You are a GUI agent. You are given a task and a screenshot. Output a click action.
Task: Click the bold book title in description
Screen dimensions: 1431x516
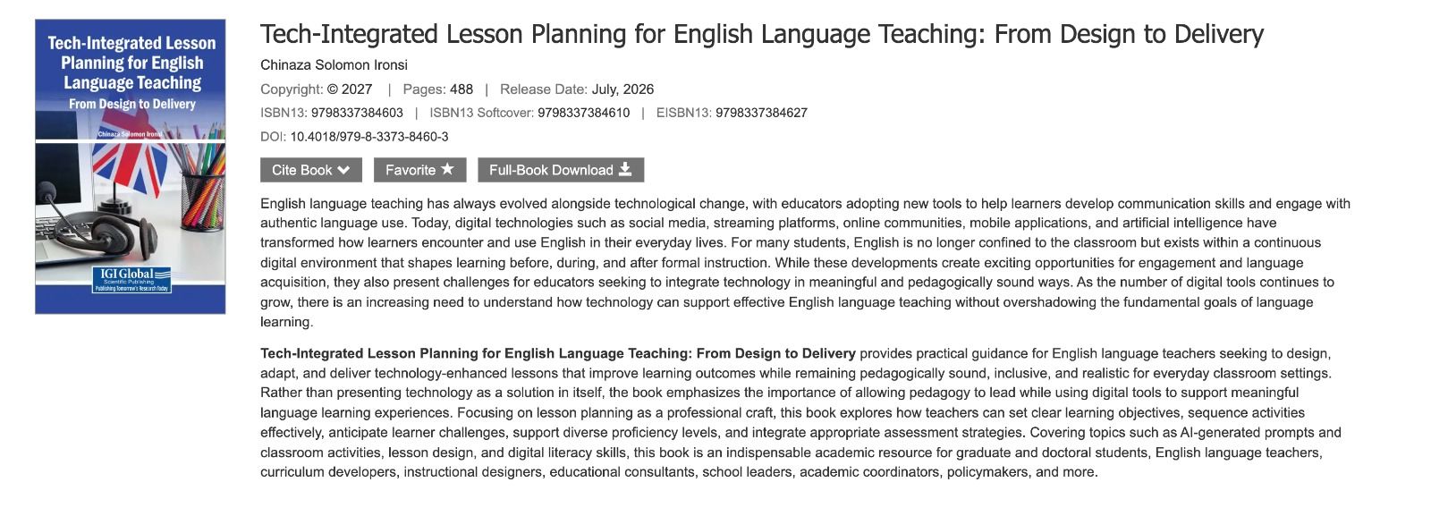558,353
